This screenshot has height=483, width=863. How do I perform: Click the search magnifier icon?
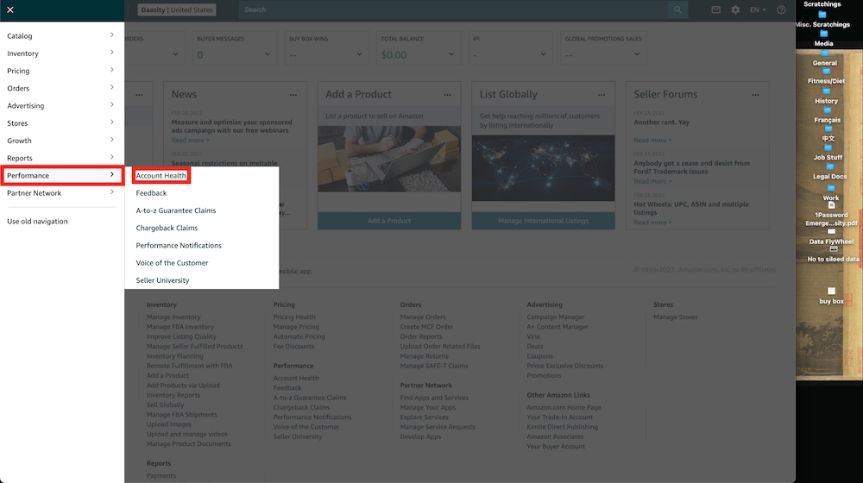pyautogui.click(x=677, y=9)
